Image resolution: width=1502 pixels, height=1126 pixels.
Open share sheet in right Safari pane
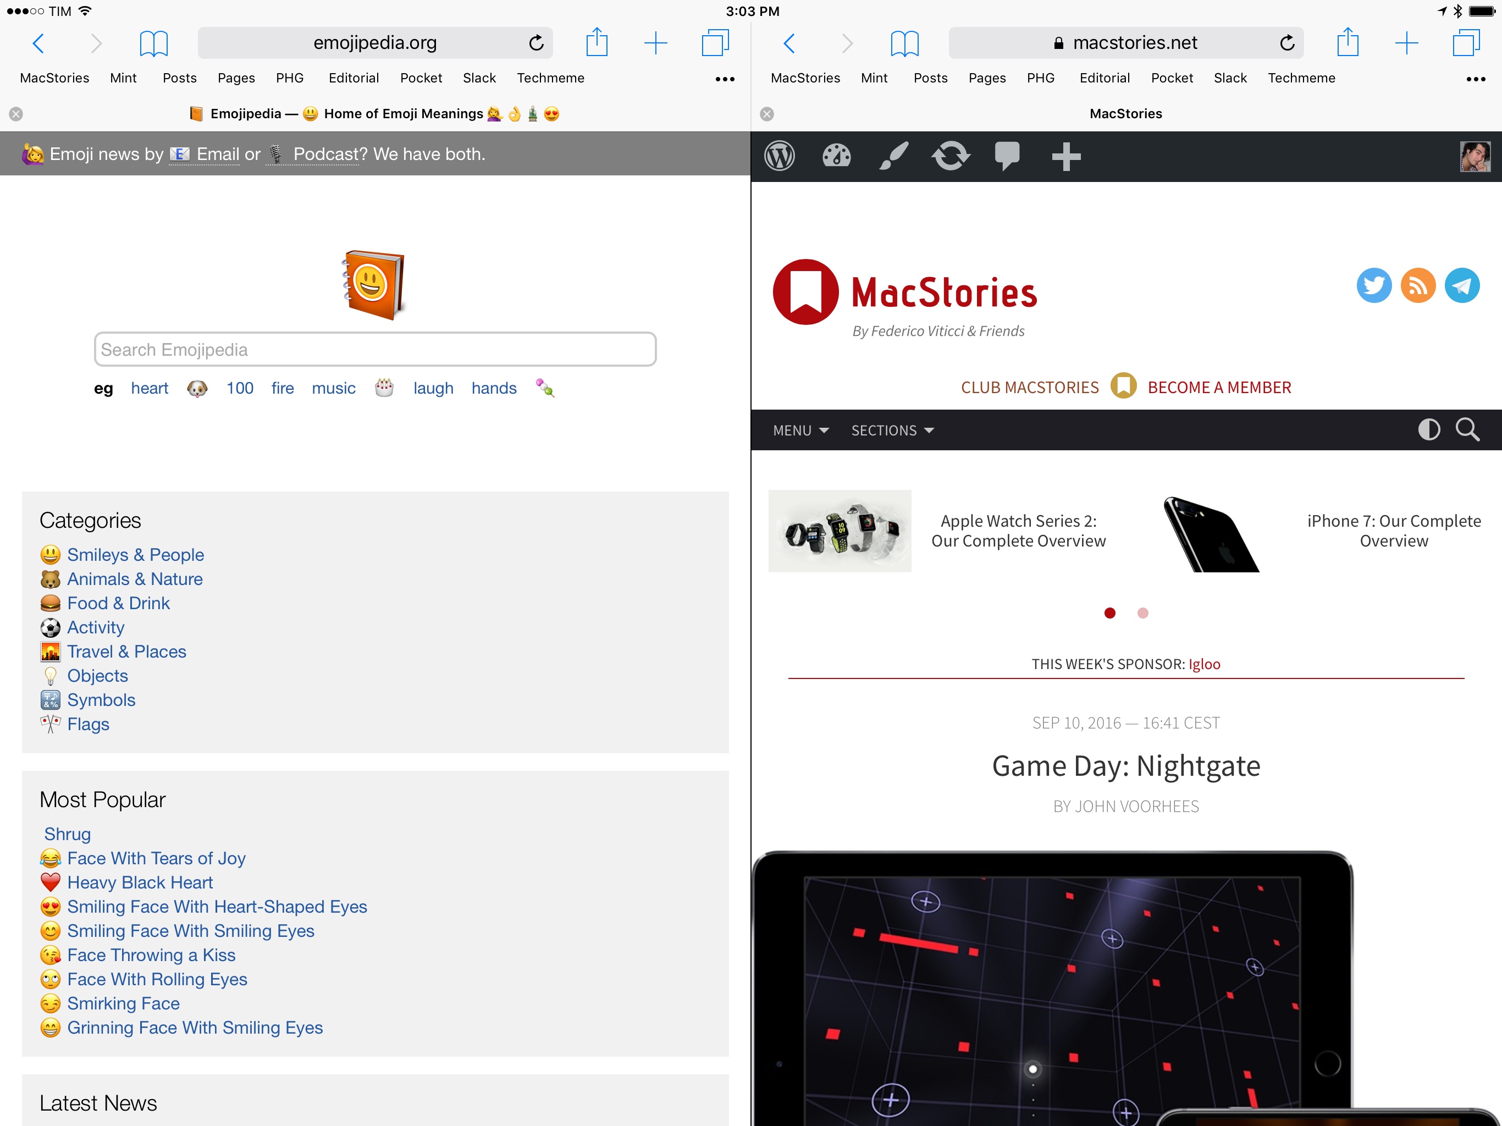pyautogui.click(x=1348, y=42)
